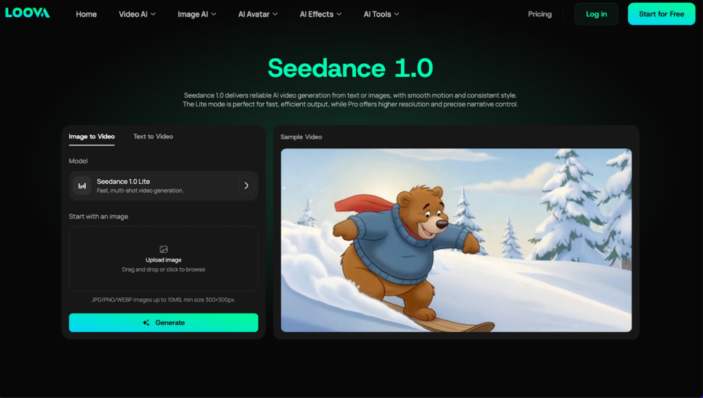Click Generate to create the video
703x398 pixels.
pyautogui.click(x=163, y=323)
